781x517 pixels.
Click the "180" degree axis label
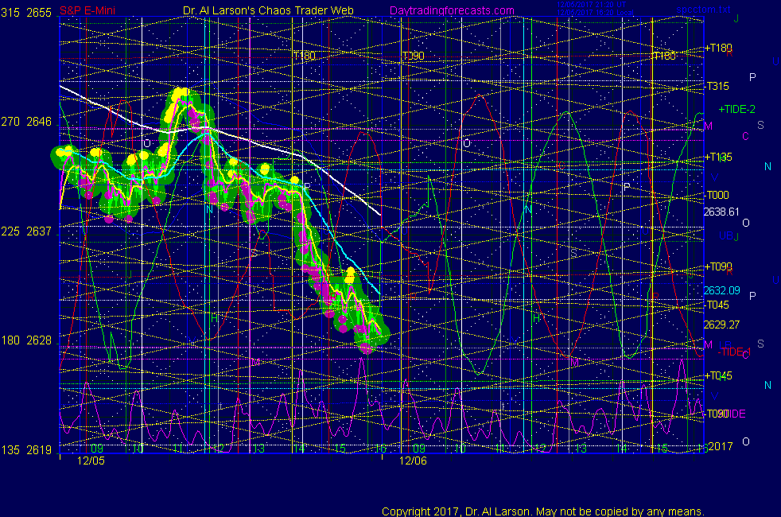10,340
